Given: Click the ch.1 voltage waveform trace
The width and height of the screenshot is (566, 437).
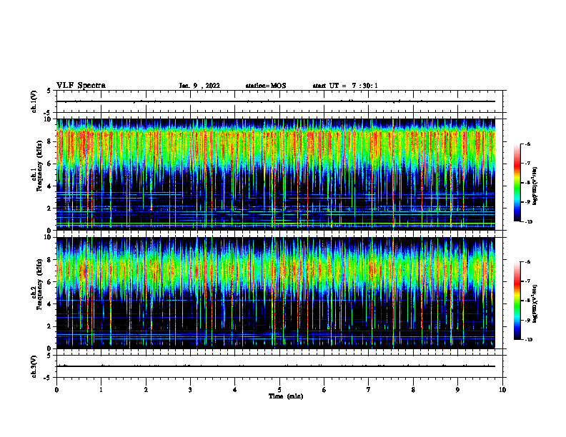Looking at the screenshot, I should point(276,101).
